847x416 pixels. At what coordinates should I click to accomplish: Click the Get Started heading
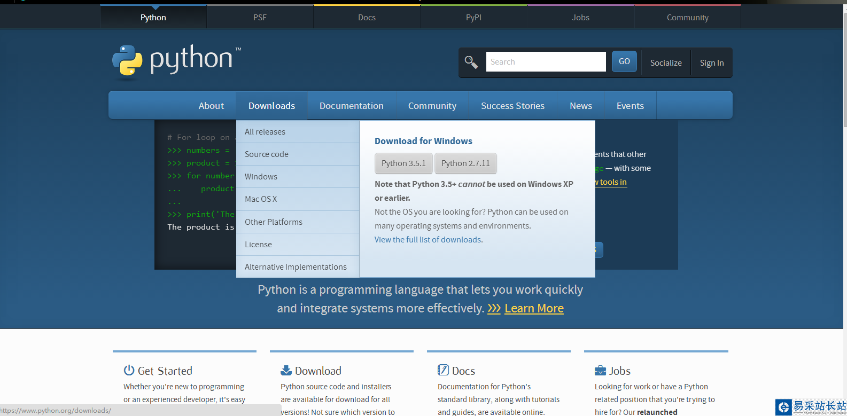point(165,371)
